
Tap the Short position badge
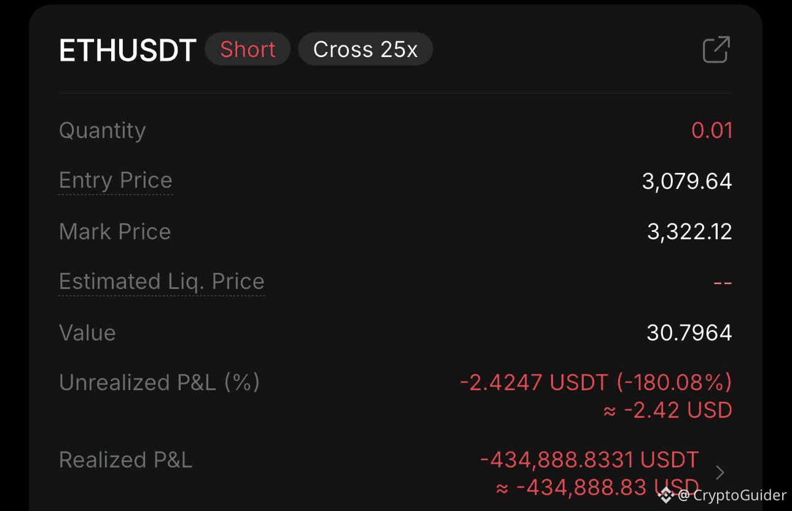pyautogui.click(x=248, y=49)
